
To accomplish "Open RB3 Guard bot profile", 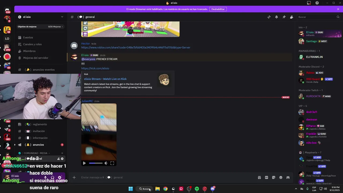I will click(319, 80).
